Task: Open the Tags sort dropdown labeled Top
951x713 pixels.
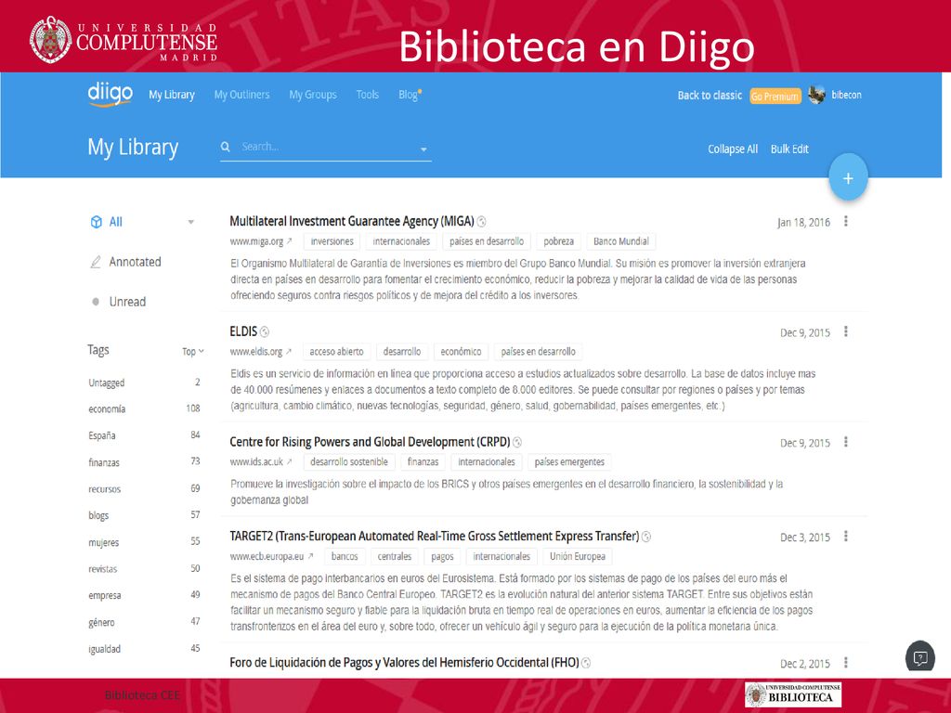Action: point(193,351)
